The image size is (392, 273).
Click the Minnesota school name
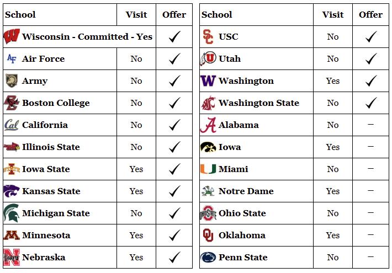[46, 235]
